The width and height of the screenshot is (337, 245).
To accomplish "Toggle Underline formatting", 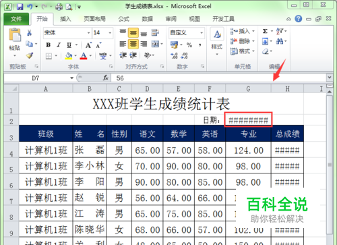I will (69, 45).
